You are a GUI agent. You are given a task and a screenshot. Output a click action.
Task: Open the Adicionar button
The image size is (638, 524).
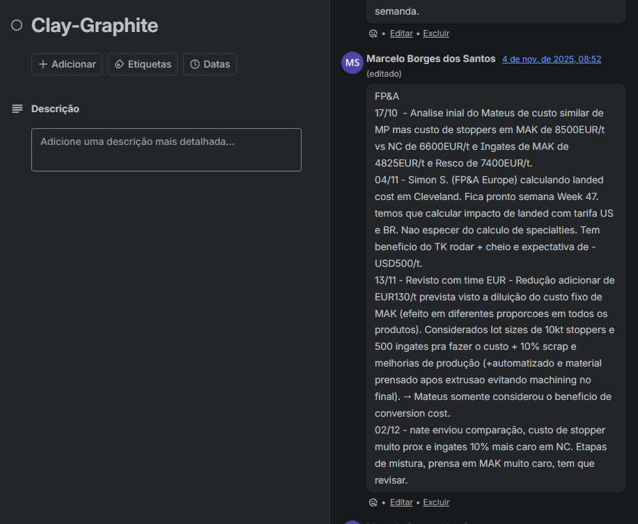[x=67, y=64]
